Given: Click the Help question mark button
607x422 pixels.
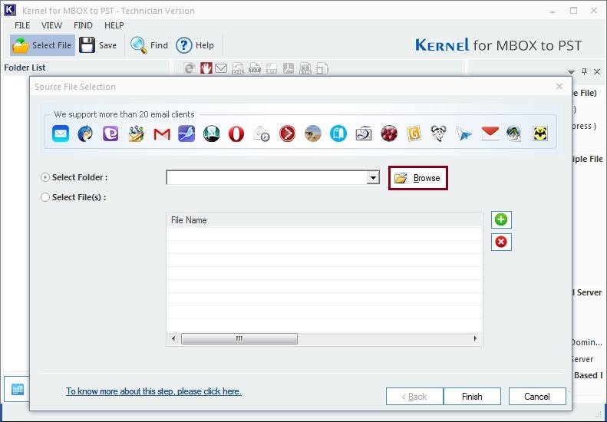Looking at the screenshot, I should [x=195, y=45].
